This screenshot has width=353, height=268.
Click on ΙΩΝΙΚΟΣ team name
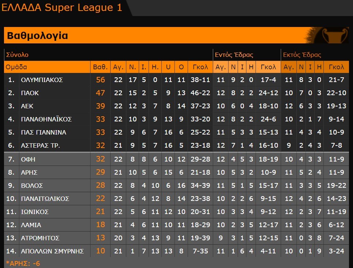pos(35,212)
